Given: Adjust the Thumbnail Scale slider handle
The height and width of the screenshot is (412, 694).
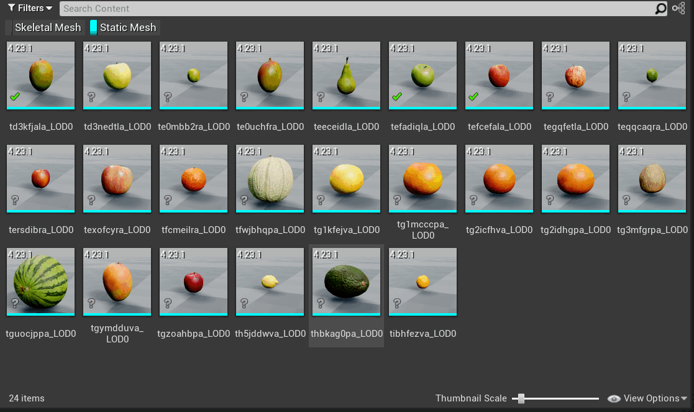Looking at the screenshot, I should tap(521, 398).
